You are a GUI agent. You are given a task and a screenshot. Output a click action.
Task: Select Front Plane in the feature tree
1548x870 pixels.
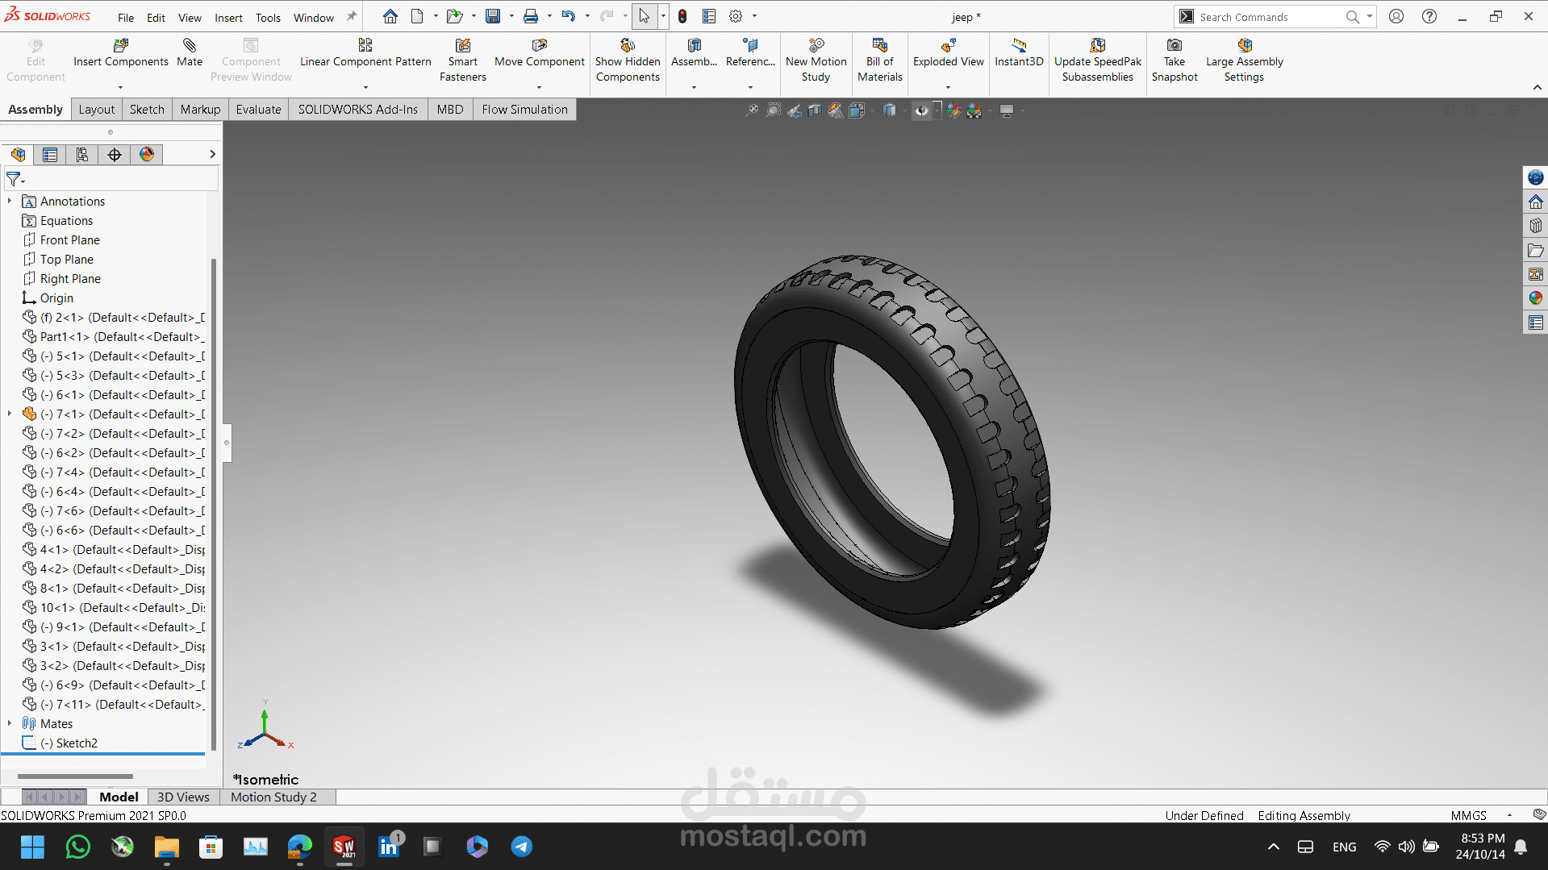[70, 240]
